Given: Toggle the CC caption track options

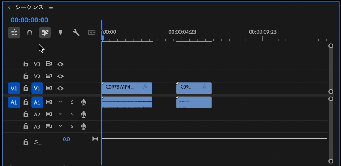Looking at the screenshot, I should coord(92,33).
